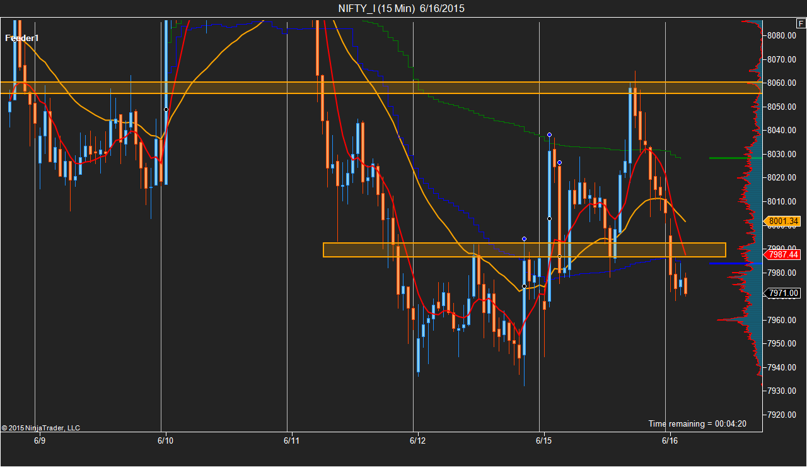The width and height of the screenshot is (807, 467).
Task: Click the 7920.00 price axis label
Action: 782,415
